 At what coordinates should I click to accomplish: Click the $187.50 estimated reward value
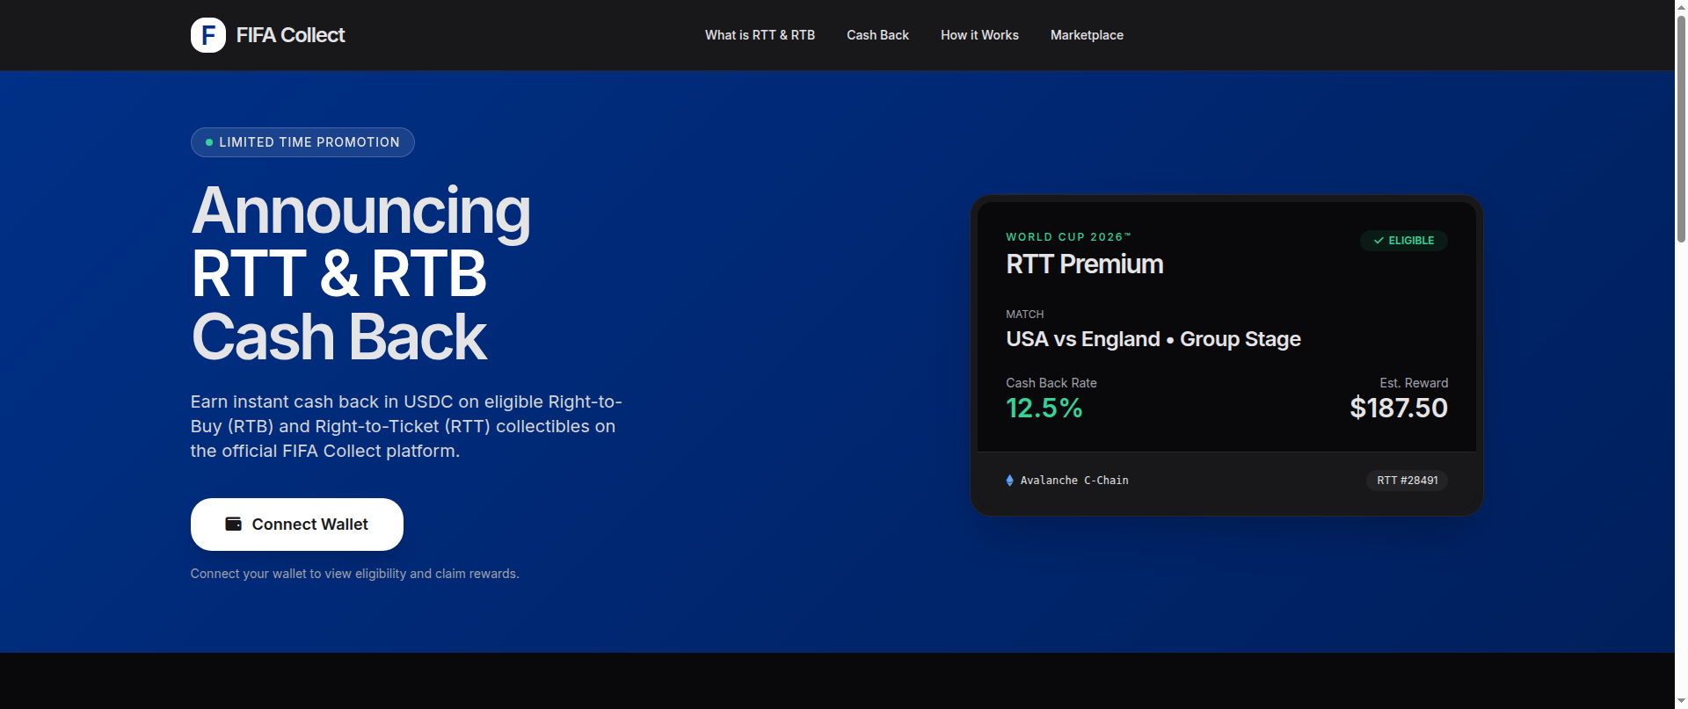pos(1398,408)
